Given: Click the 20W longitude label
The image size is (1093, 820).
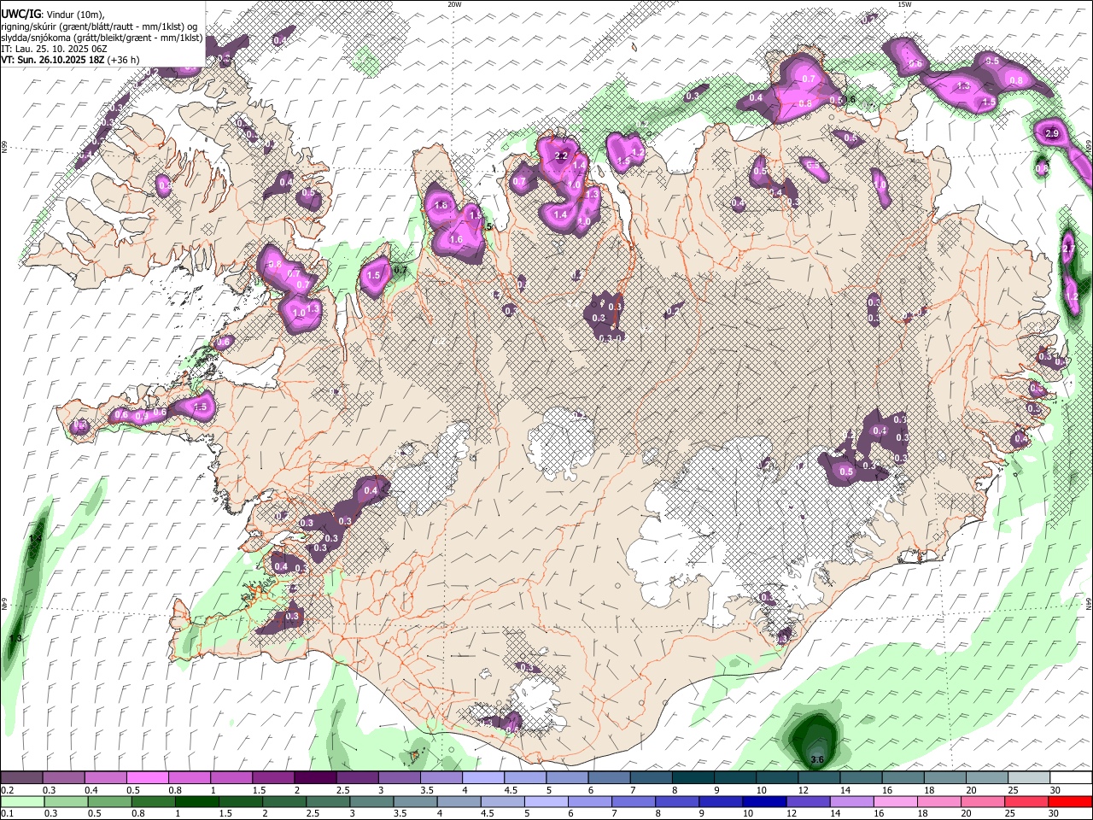Looking at the screenshot, I should [x=454, y=4].
